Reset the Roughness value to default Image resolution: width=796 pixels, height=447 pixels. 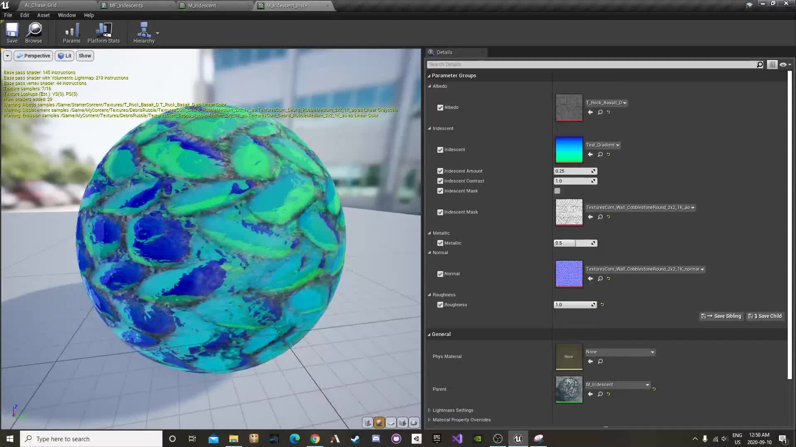[602, 305]
